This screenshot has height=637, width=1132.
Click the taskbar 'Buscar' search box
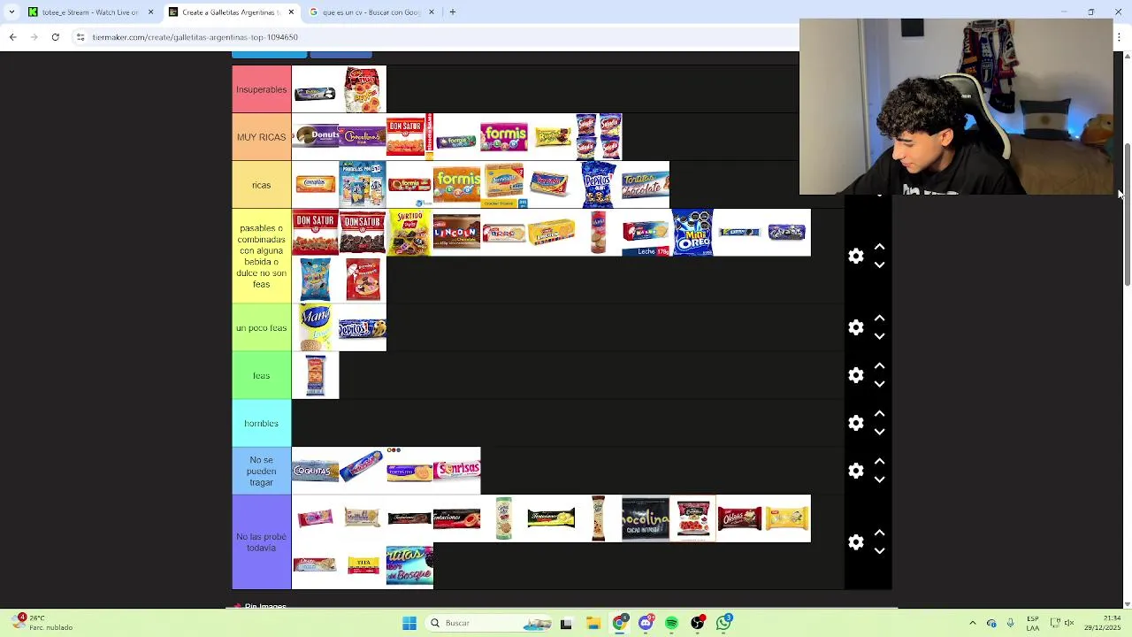[488, 623]
